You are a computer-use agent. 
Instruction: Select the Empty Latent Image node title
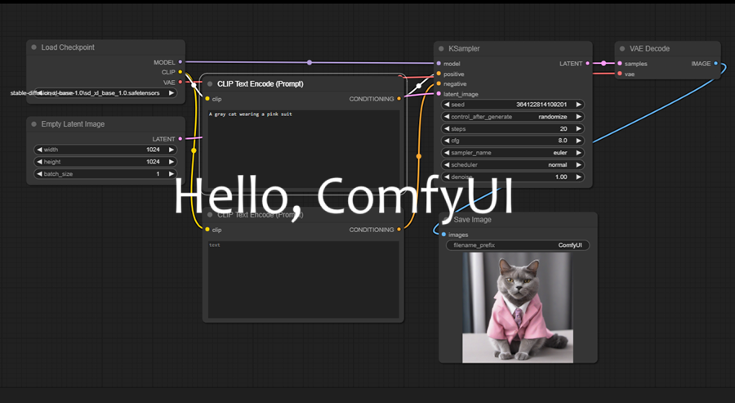(x=73, y=124)
